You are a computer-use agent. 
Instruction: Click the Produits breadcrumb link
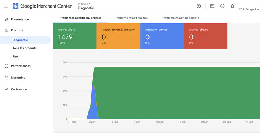(83, 4)
